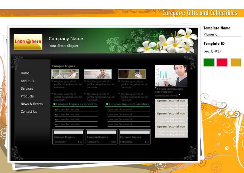This screenshot has height=173, width=244.
Task: Select the gold color swatch
Action: (x=236, y=62)
